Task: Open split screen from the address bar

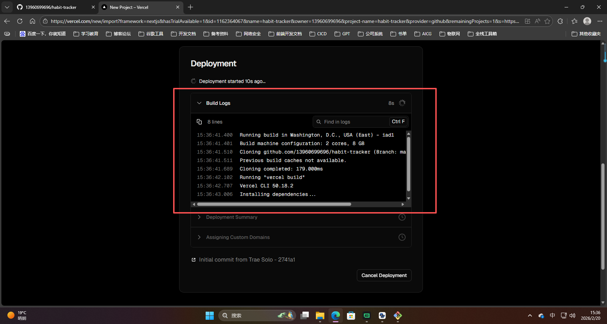Action: coord(528,21)
